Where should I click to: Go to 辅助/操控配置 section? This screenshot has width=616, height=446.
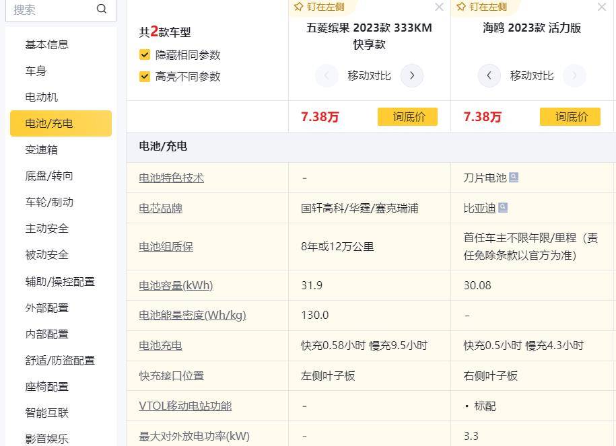click(60, 281)
